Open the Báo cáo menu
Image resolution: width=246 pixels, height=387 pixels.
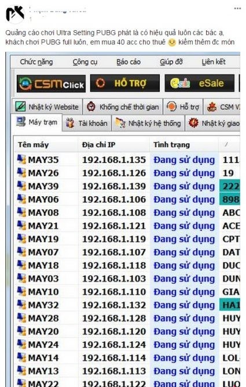click(128, 62)
